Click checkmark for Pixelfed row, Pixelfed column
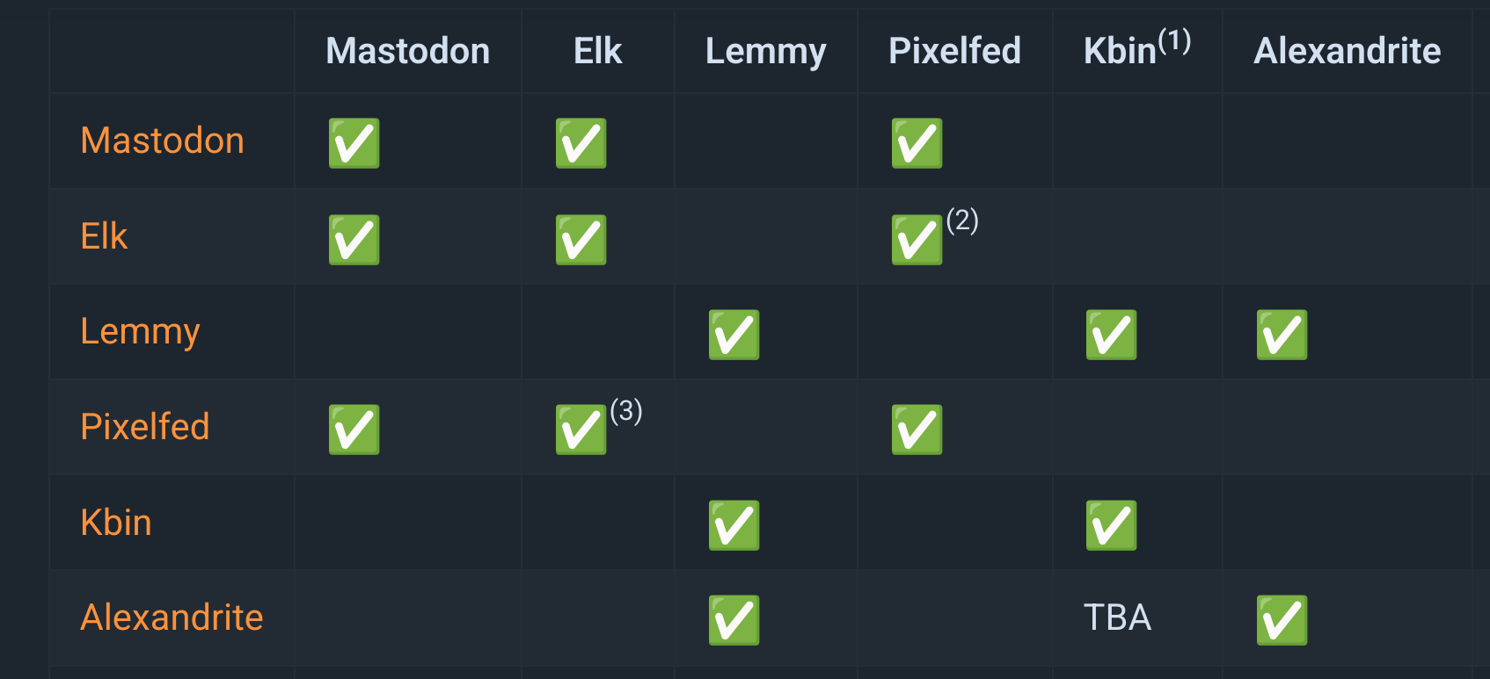The height and width of the screenshot is (679, 1490). (x=917, y=430)
